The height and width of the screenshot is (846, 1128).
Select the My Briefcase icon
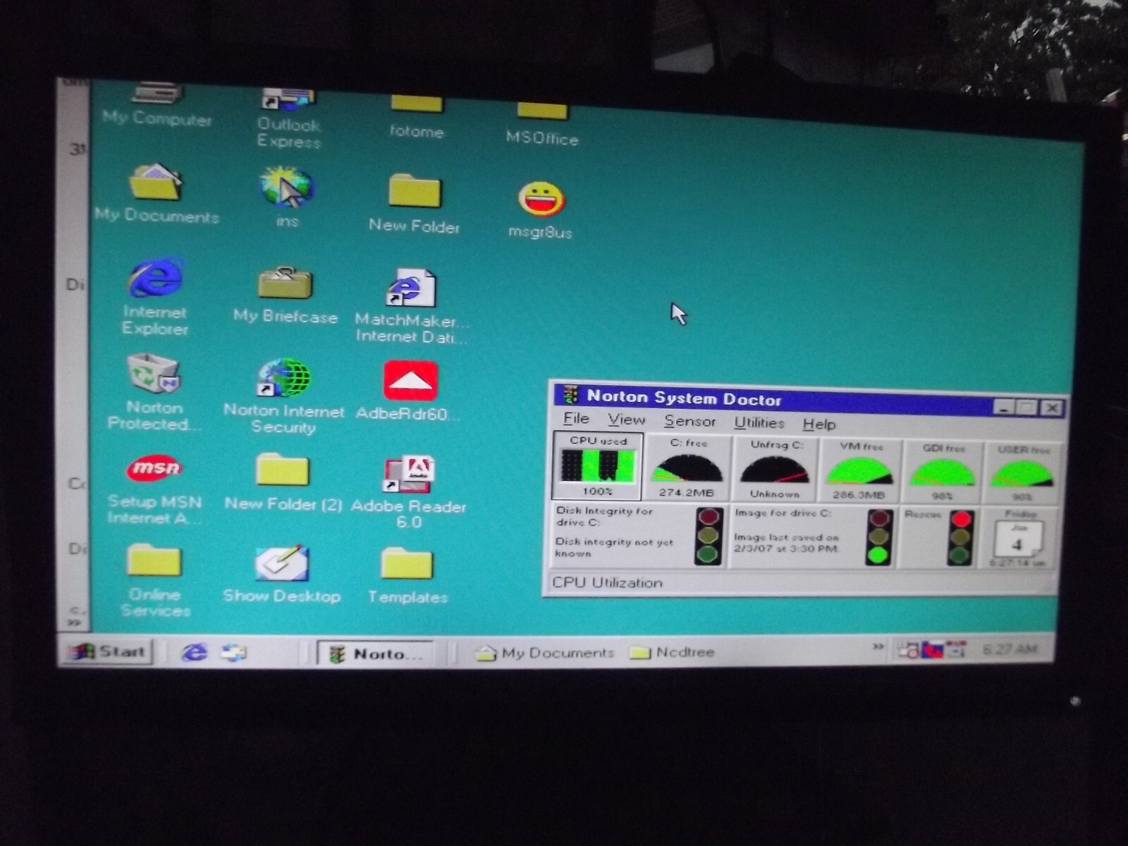pos(285,295)
